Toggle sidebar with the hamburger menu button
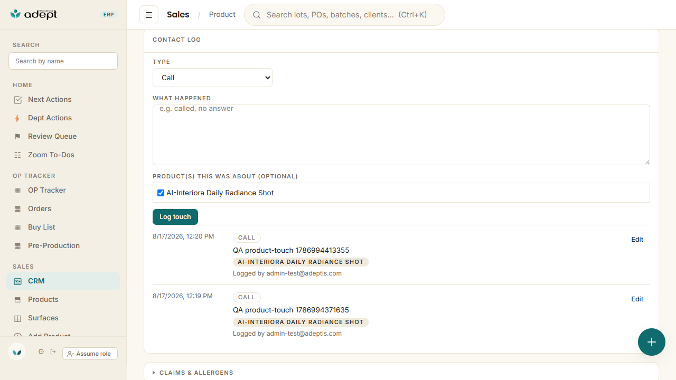The width and height of the screenshot is (676, 380). point(149,15)
